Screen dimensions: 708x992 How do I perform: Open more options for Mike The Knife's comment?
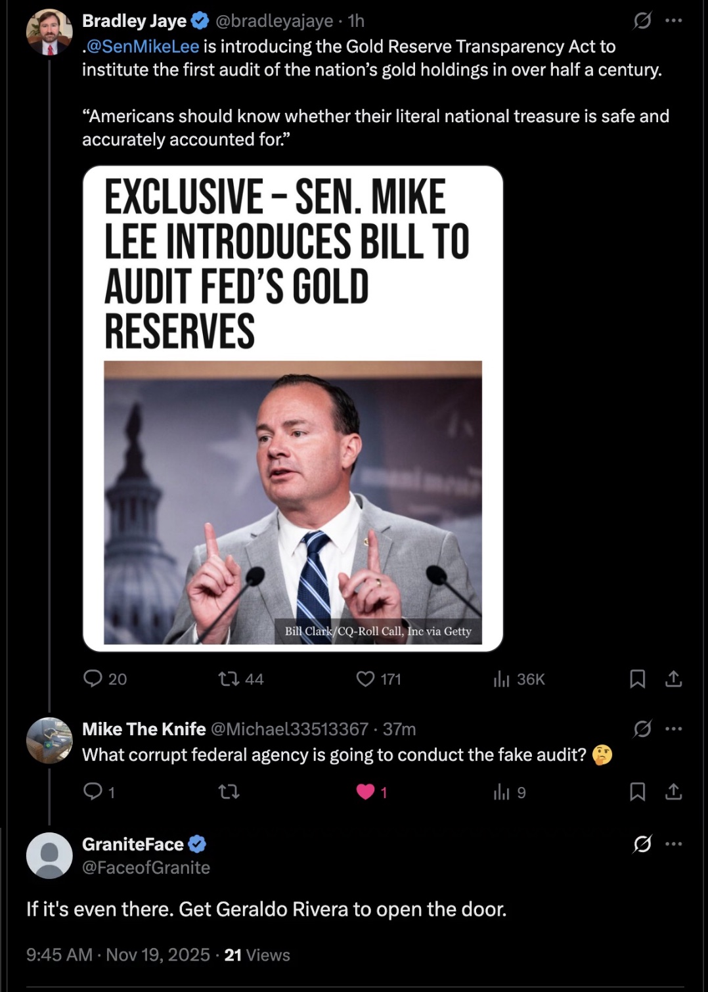pos(673,729)
